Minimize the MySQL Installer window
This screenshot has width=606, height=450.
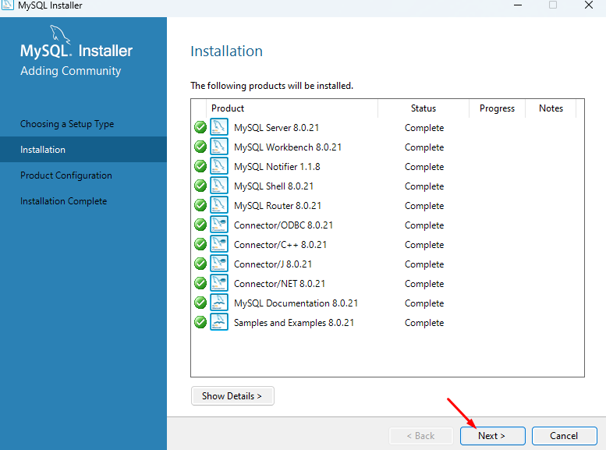(518, 5)
